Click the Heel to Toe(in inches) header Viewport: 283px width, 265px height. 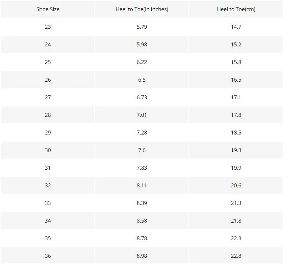point(142,9)
